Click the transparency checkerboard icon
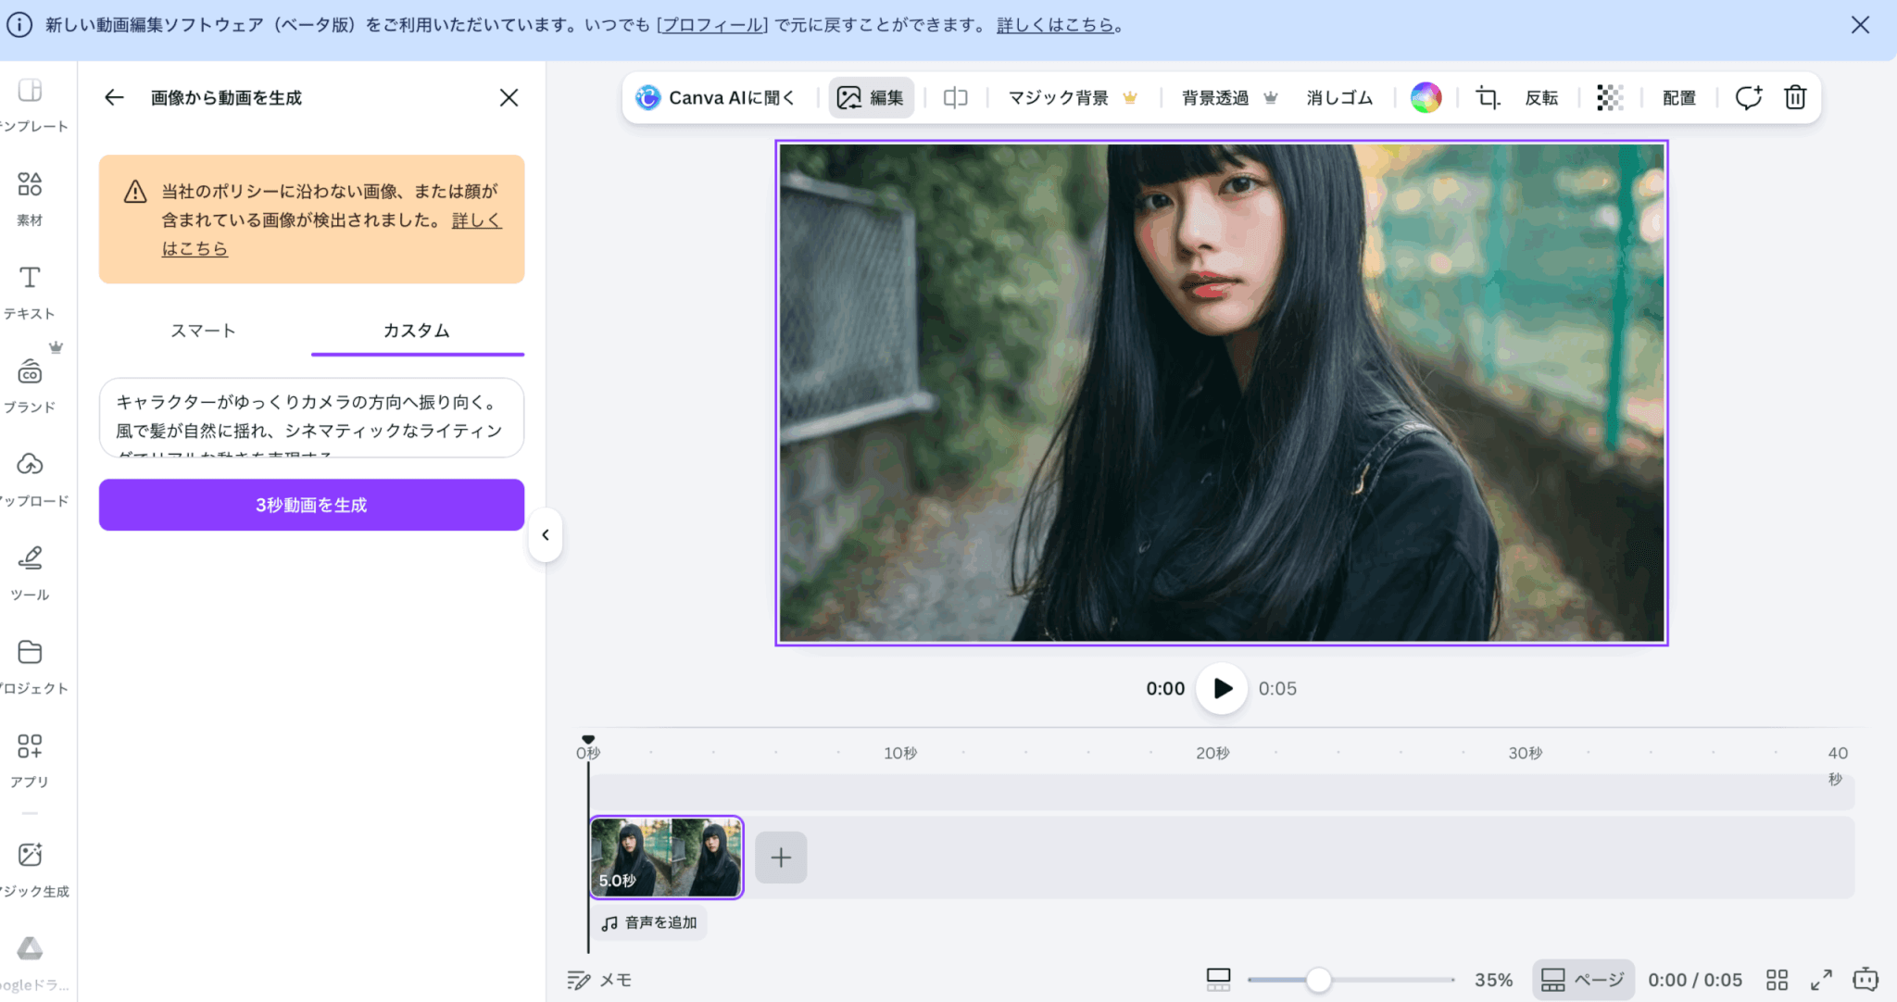 (1610, 97)
